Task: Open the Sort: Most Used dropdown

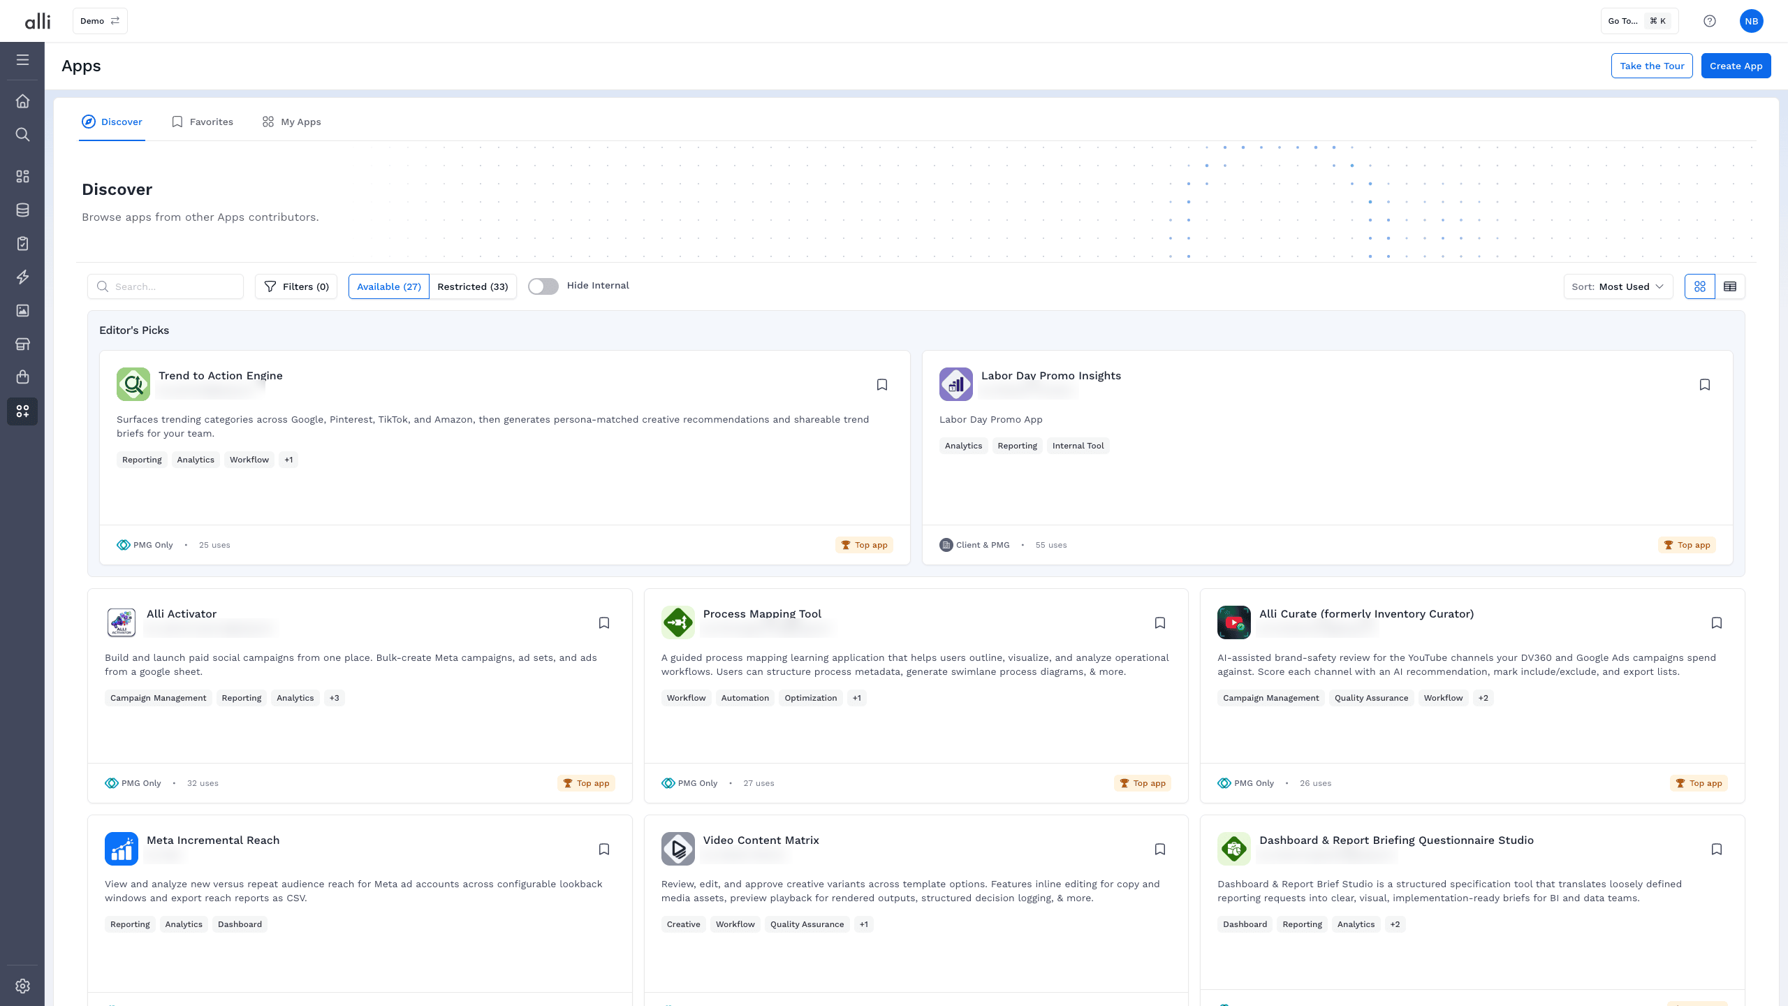Action: pyautogui.click(x=1618, y=286)
